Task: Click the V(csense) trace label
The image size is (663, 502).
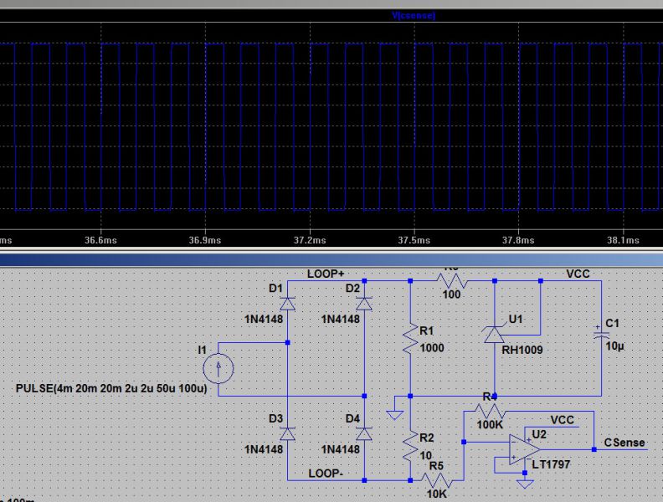Action: point(414,15)
